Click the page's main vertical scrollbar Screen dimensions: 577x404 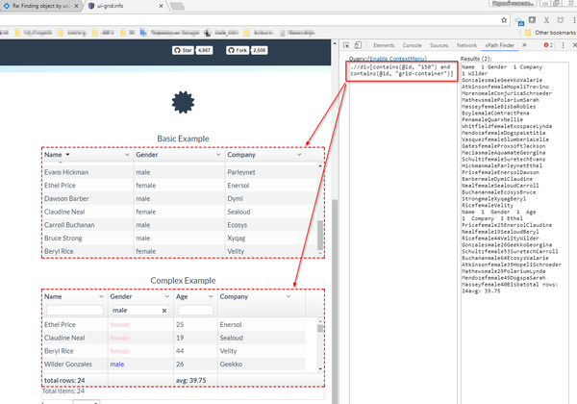[335, 302]
